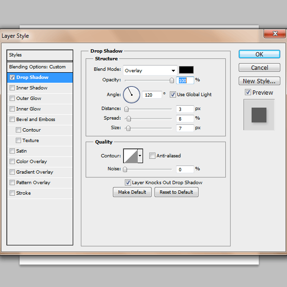Click the Noise value field
The image size is (287, 287).
coord(185,169)
